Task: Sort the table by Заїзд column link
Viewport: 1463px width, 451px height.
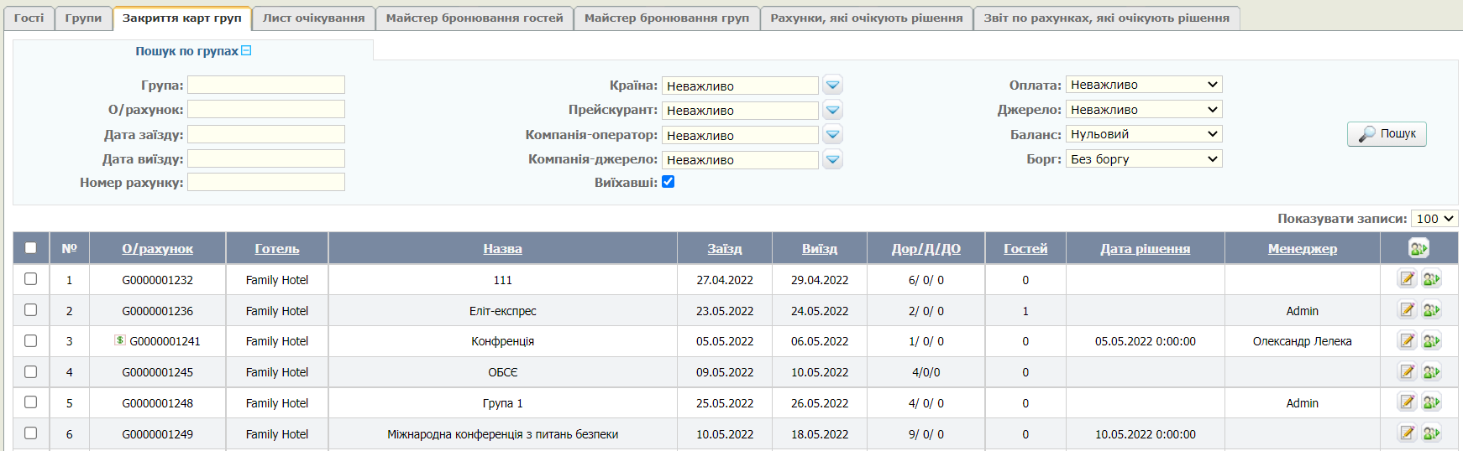Action: [x=724, y=249]
